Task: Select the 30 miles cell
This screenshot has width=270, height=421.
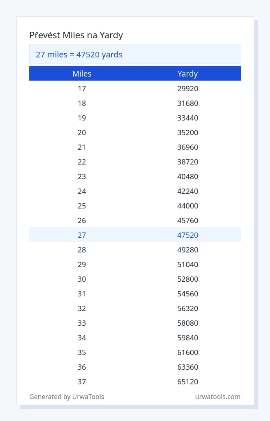Action: coord(82,279)
